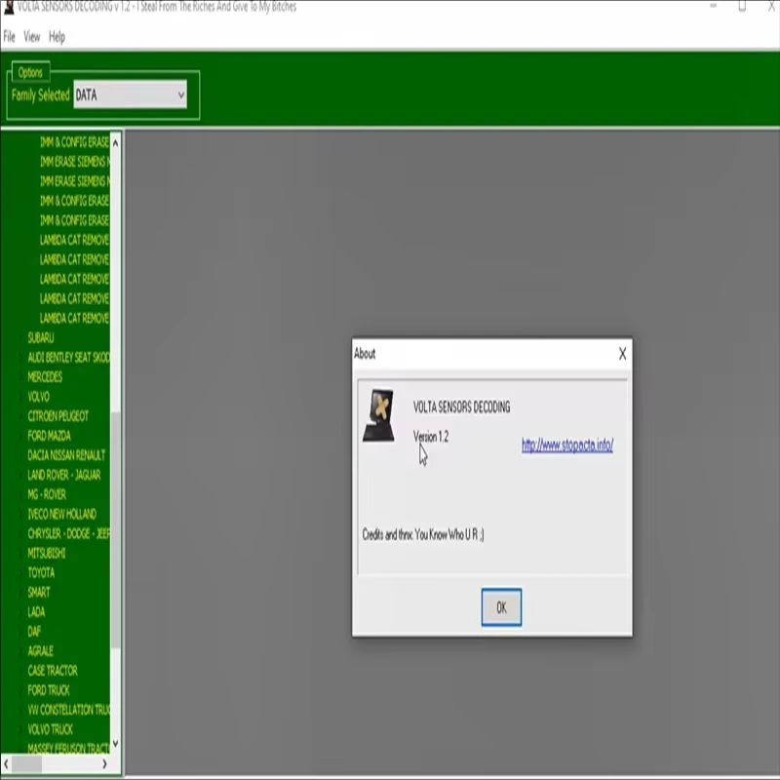Click the tree list scroll down arrow
Image resolution: width=780 pixels, height=780 pixels.
115,743
